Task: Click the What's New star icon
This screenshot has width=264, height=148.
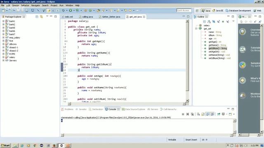Action: [243, 80]
